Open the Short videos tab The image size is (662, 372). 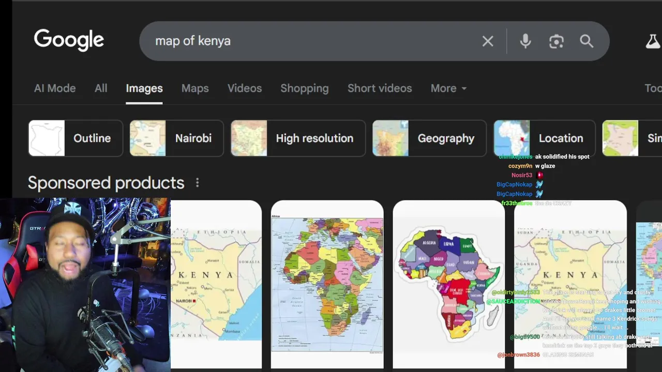tap(380, 88)
